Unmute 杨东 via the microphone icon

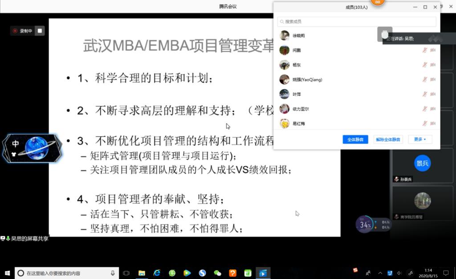(425, 65)
